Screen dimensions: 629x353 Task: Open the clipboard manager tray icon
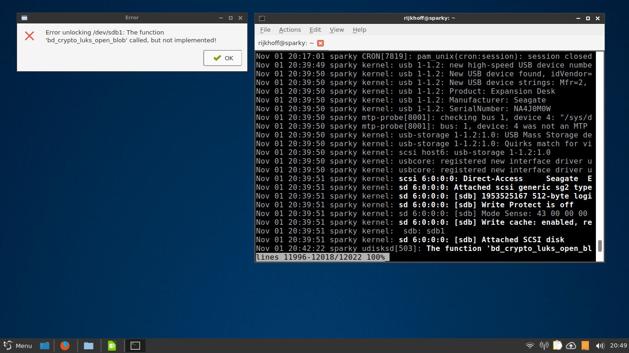557,345
